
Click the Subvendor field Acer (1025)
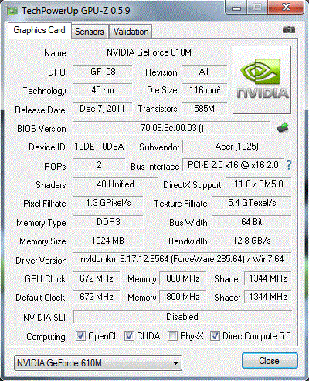coord(236,147)
